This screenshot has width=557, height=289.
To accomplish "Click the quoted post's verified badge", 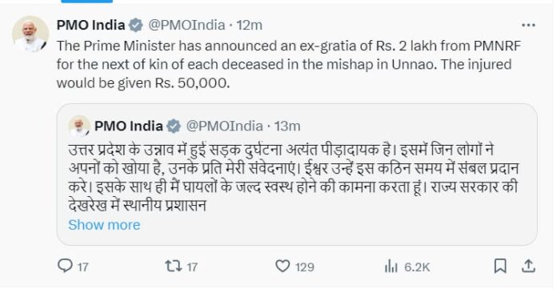I will (174, 126).
